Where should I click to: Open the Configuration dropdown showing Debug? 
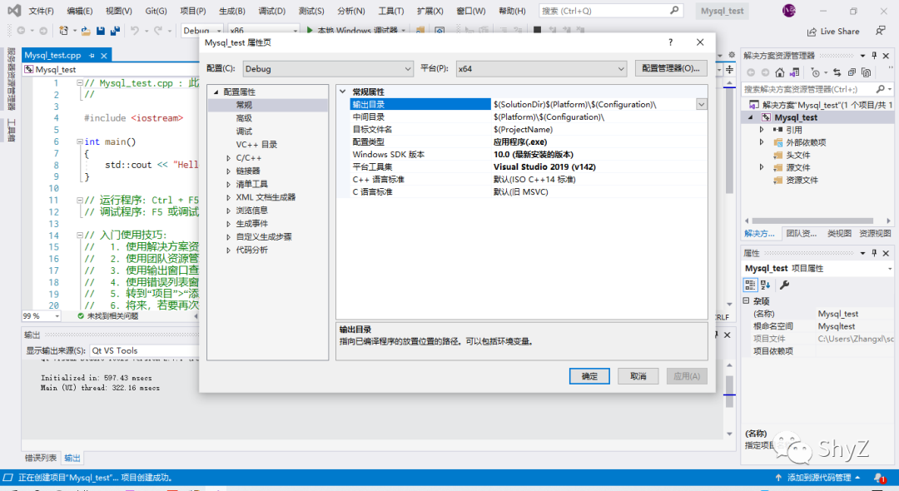pos(327,69)
